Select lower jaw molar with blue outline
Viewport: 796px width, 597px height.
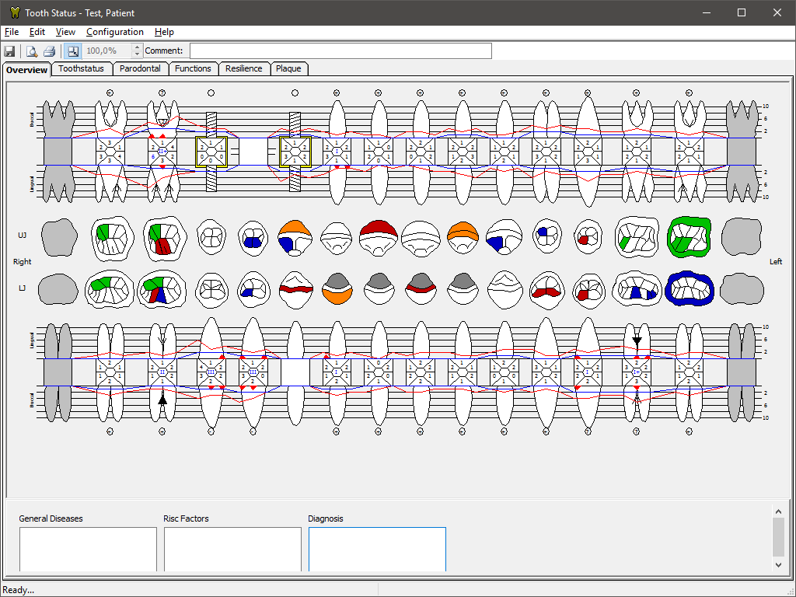(x=690, y=288)
